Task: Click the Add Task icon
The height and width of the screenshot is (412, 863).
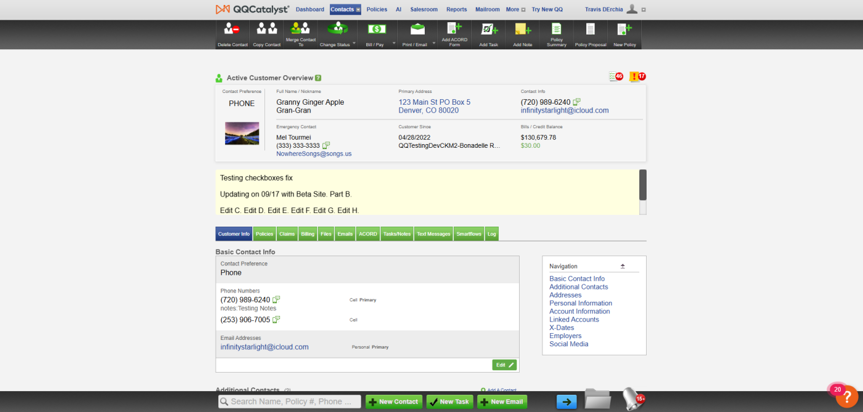Action: 489,29
